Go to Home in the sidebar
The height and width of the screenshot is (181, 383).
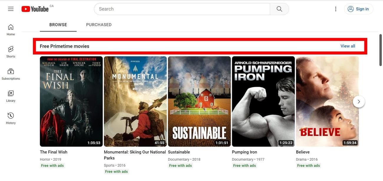tap(11, 30)
